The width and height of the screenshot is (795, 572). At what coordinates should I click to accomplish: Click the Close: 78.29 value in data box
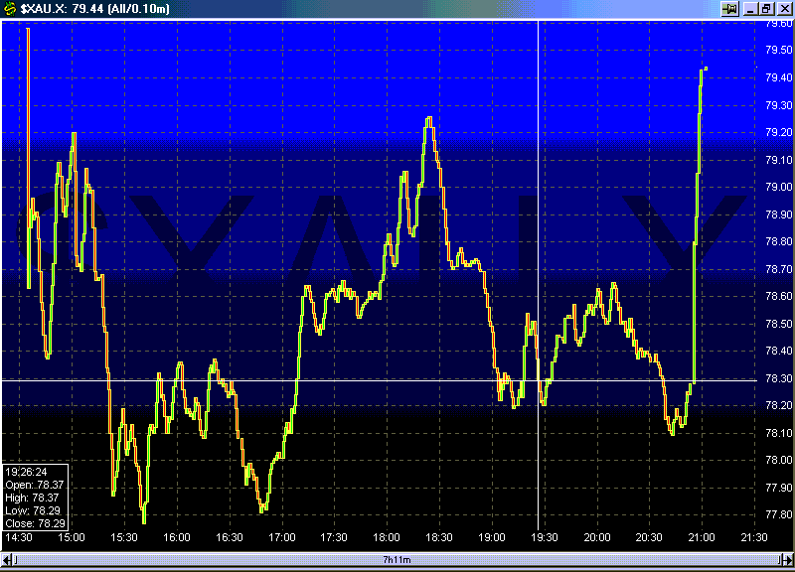pyautogui.click(x=35, y=524)
